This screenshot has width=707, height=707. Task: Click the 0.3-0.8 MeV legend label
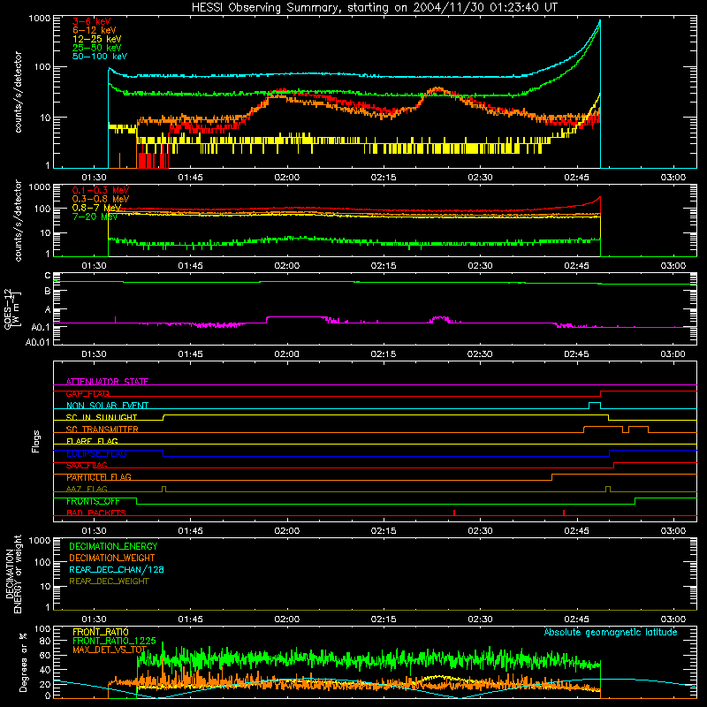[101, 199]
